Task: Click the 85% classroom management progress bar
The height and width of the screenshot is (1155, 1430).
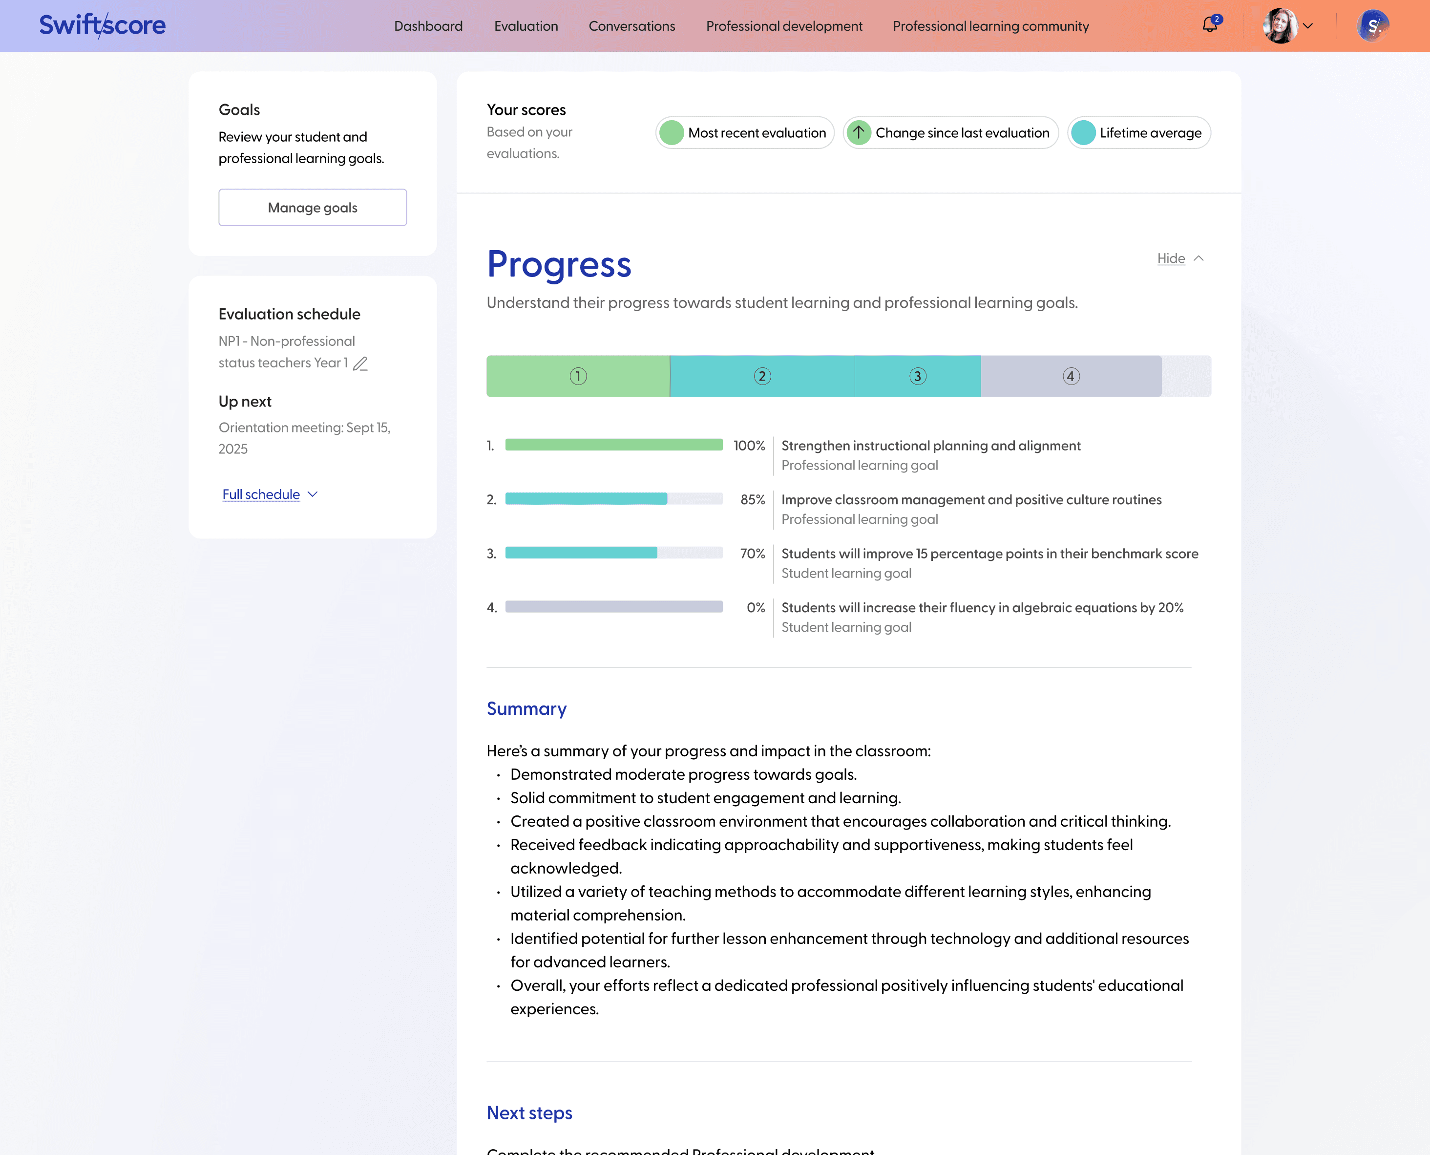Action: [613, 499]
